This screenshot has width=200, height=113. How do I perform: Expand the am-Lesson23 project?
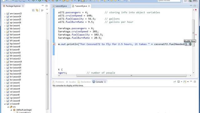tap(5, 13)
